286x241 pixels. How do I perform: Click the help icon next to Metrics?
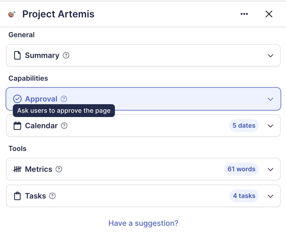[x=59, y=169]
